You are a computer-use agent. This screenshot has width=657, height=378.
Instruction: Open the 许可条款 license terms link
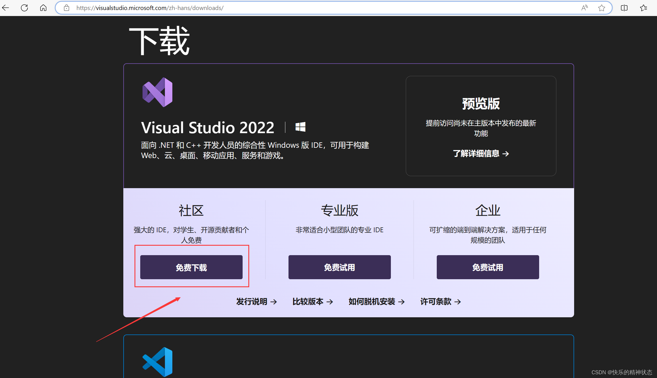(x=440, y=302)
